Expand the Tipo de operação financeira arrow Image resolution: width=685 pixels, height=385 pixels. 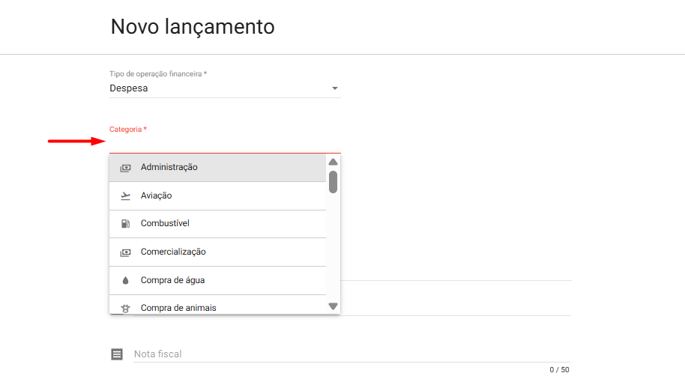(x=334, y=89)
